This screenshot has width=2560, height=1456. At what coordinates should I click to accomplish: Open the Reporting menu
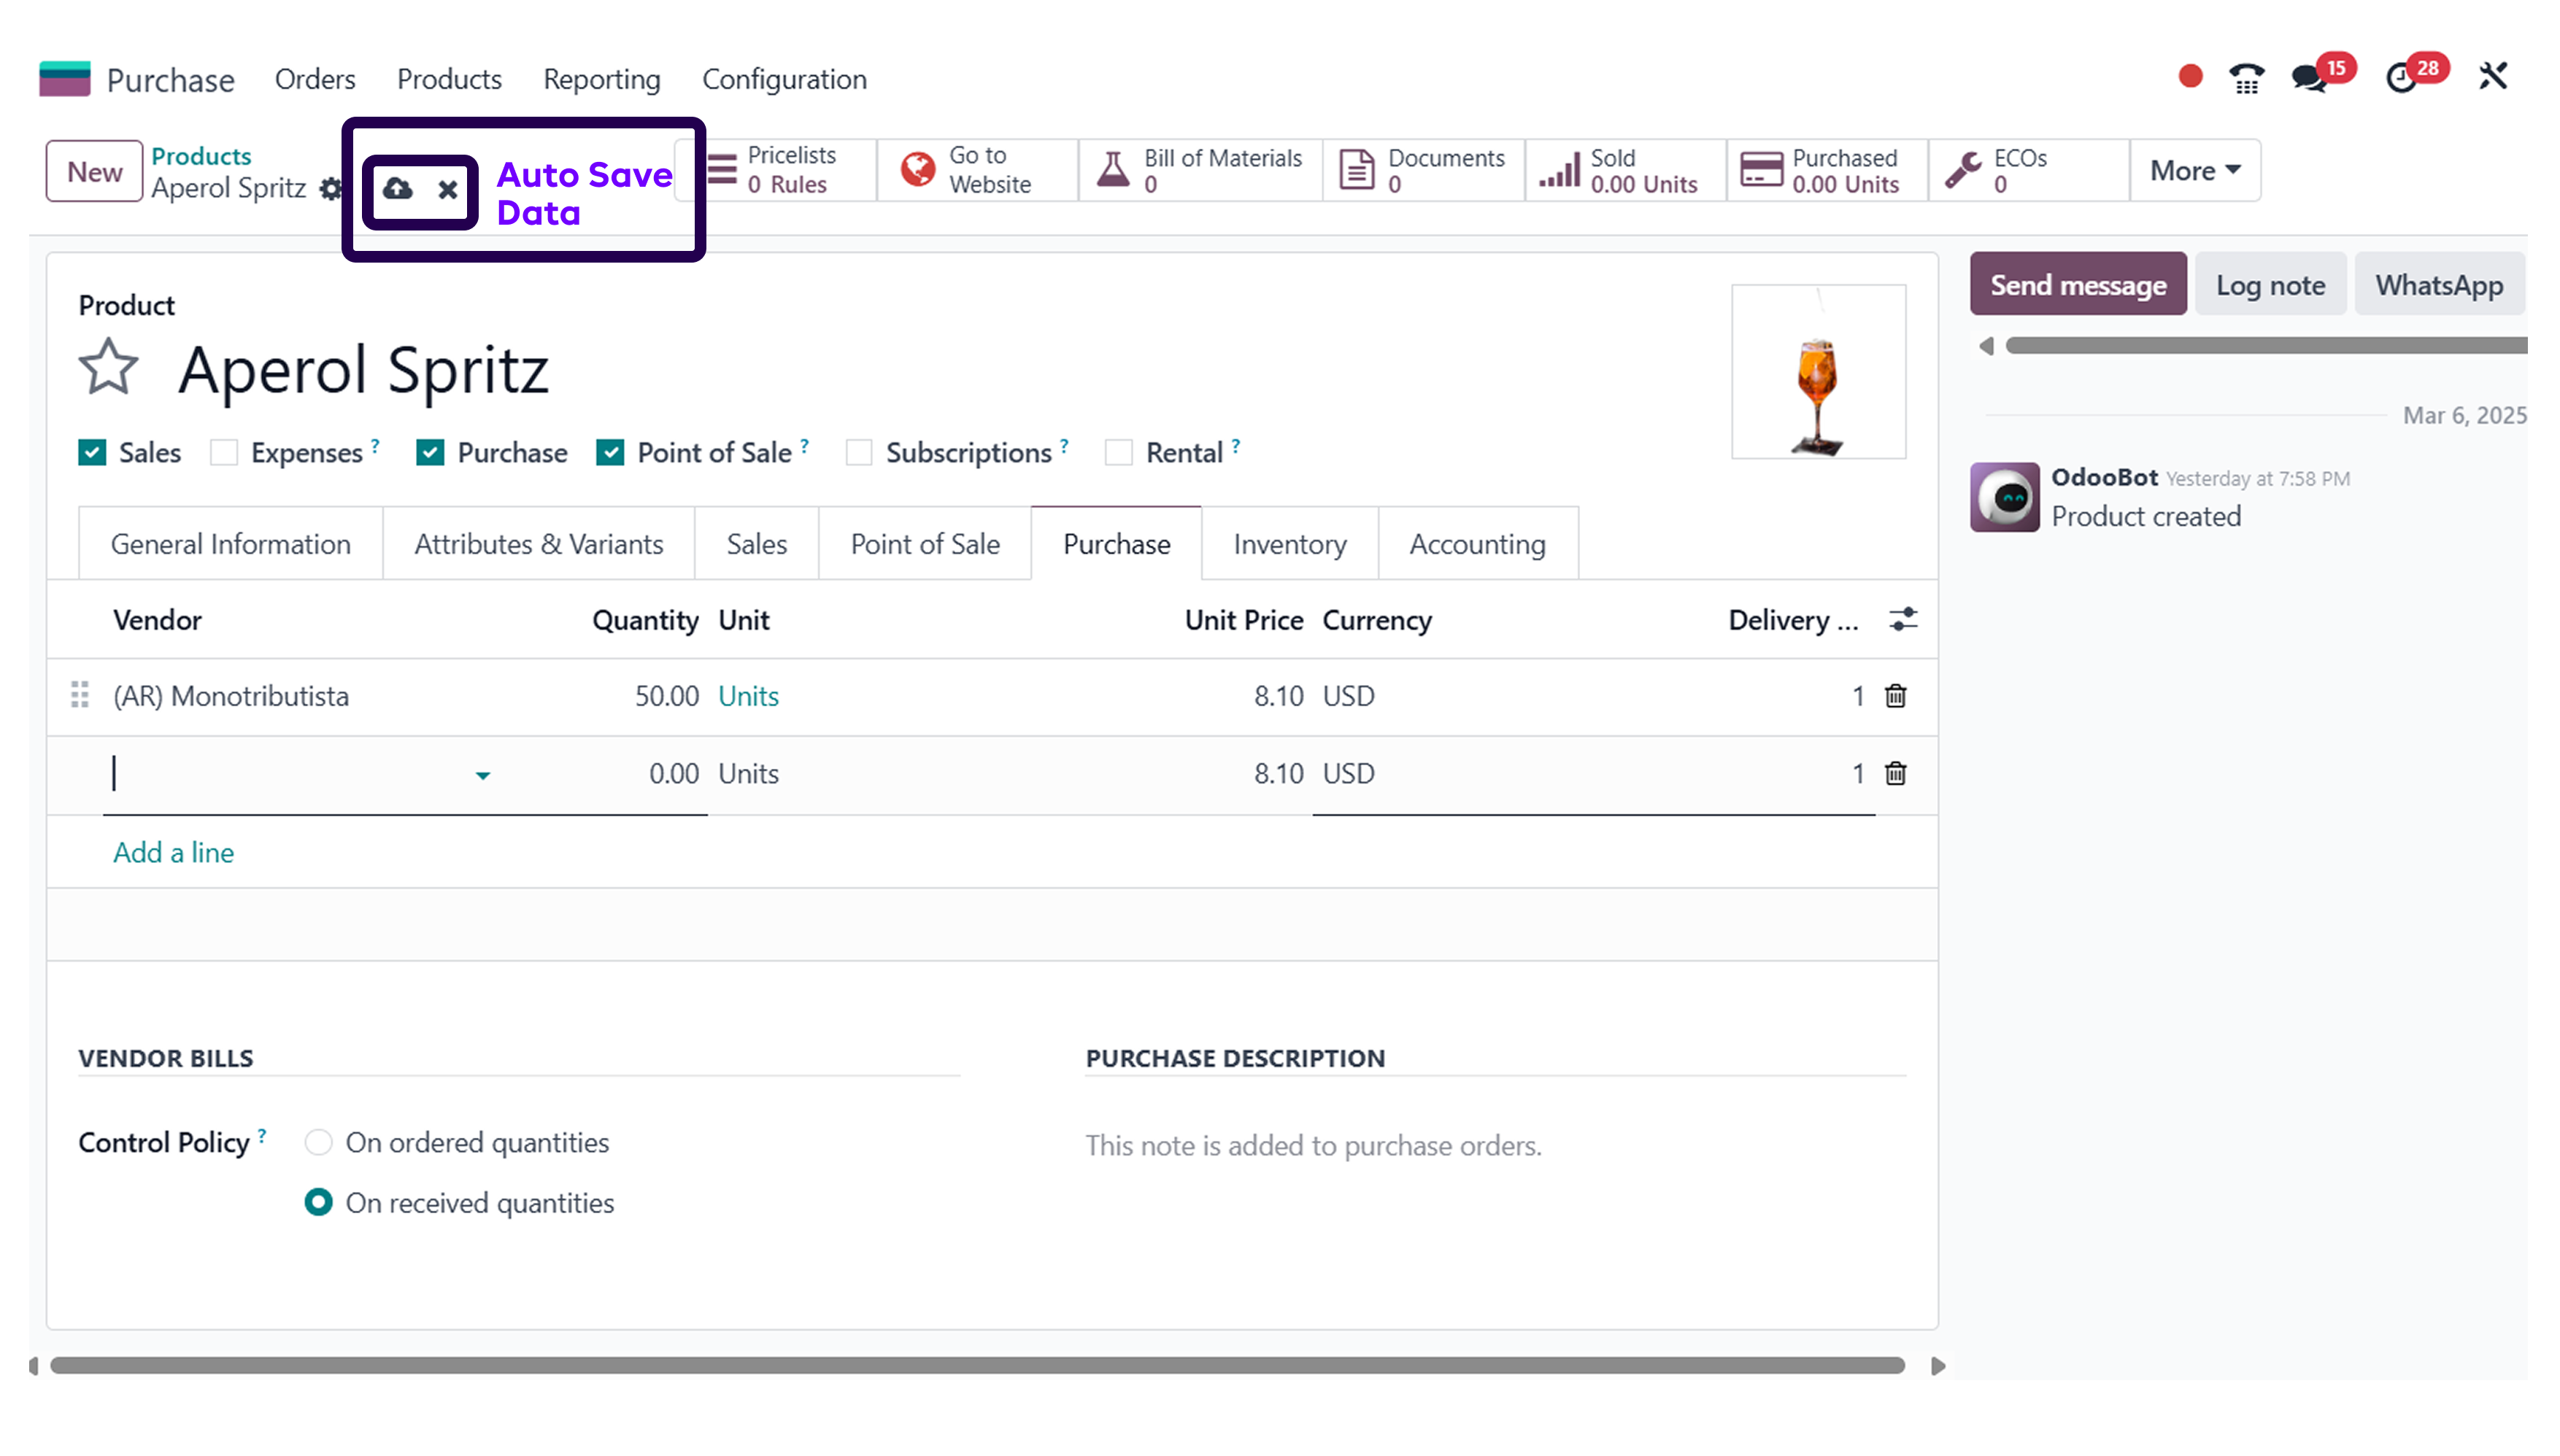tap(601, 79)
